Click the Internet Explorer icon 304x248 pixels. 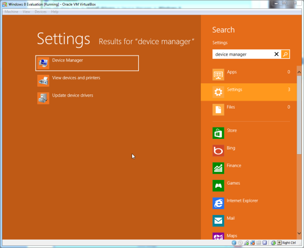click(x=219, y=203)
